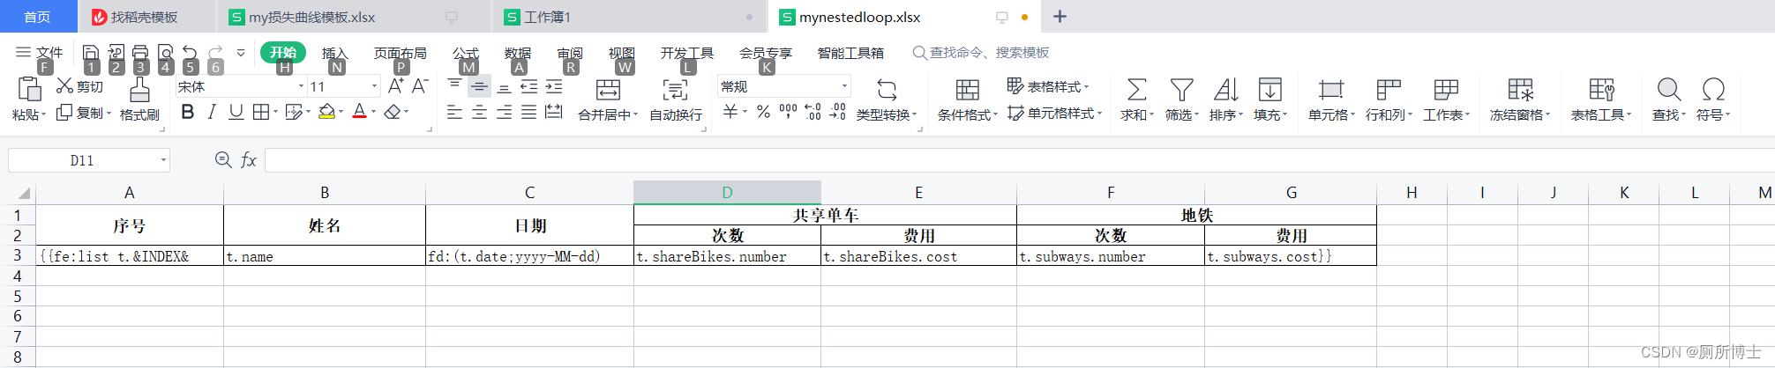This screenshot has width=1775, height=368.
Task: Open the Cells (单元格) dropdown
Action: [x=1331, y=99]
